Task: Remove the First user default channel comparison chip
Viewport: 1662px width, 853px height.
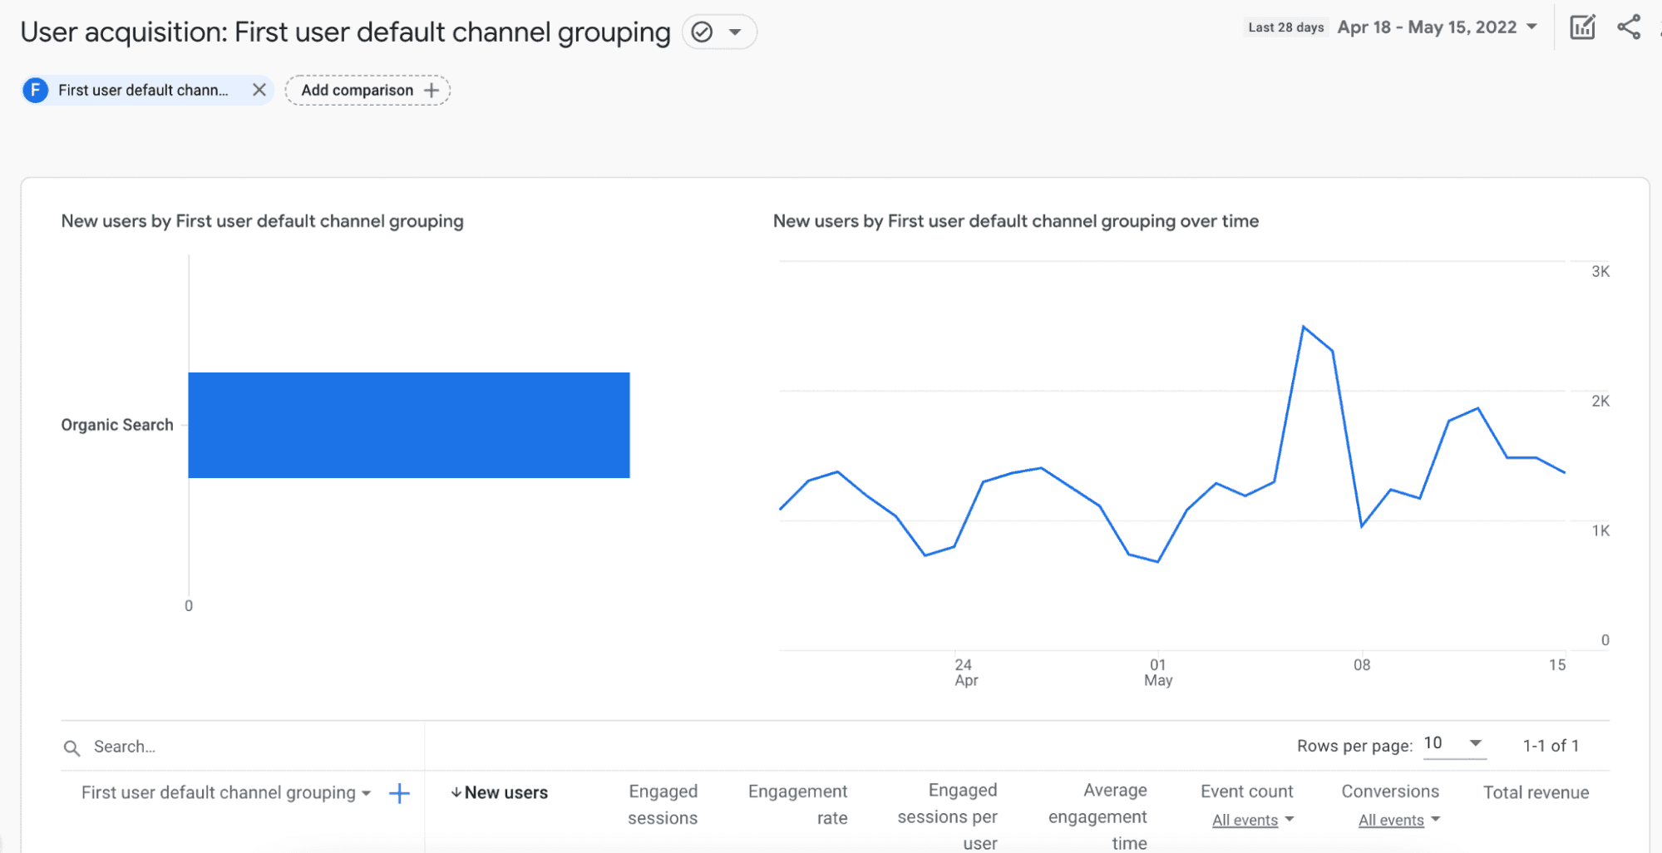Action: coord(259,90)
